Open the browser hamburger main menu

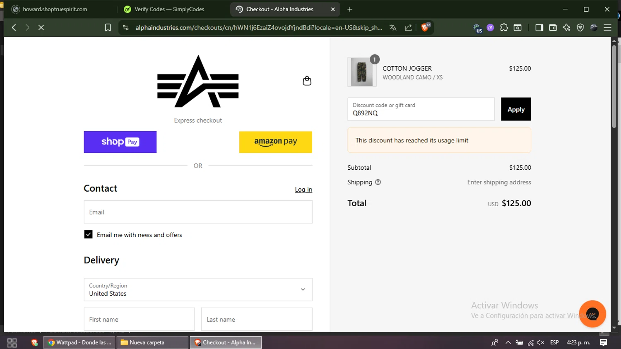(607, 27)
